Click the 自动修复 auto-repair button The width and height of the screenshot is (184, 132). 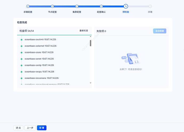coord(159,31)
